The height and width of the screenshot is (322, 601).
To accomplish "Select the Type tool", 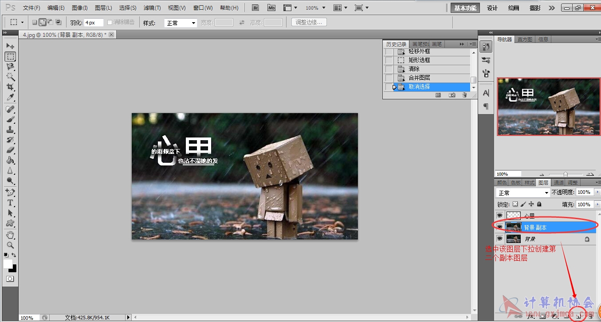I will (10, 203).
